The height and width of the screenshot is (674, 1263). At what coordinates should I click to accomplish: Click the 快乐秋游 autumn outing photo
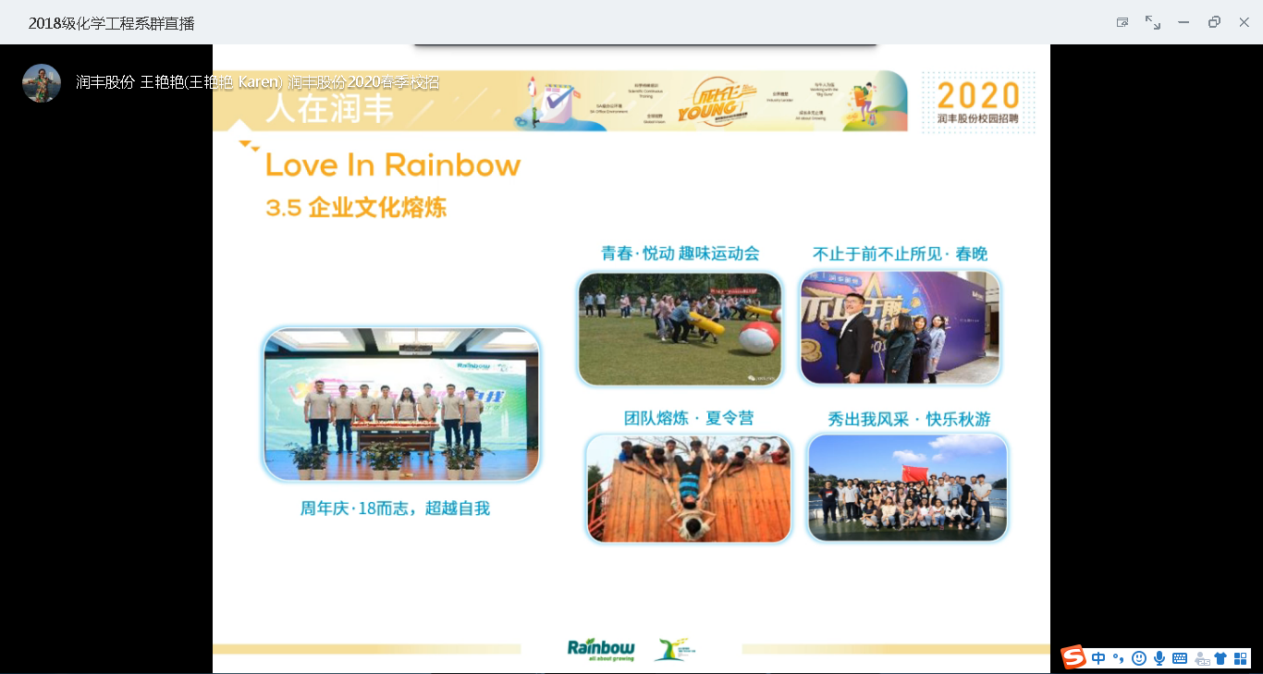907,487
